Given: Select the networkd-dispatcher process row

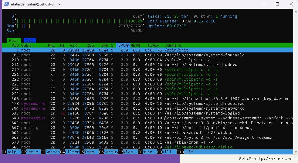Looking at the screenshot, I should coord(147,123).
